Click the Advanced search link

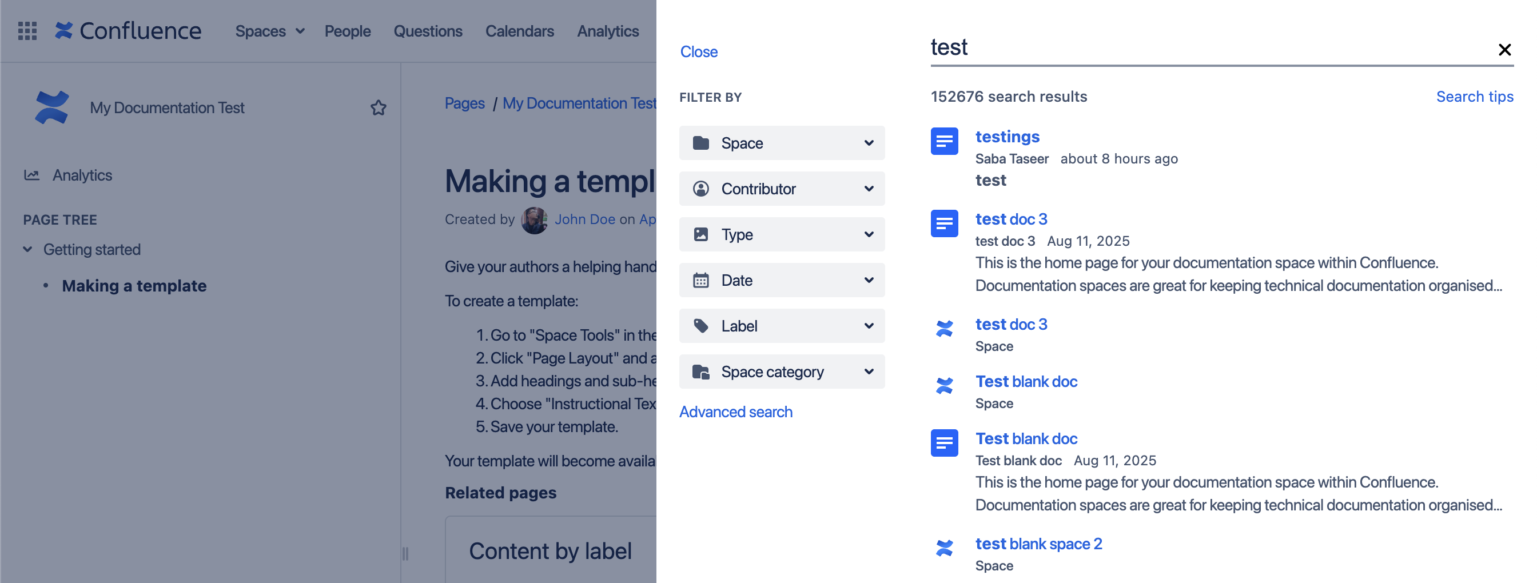pos(736,412)
